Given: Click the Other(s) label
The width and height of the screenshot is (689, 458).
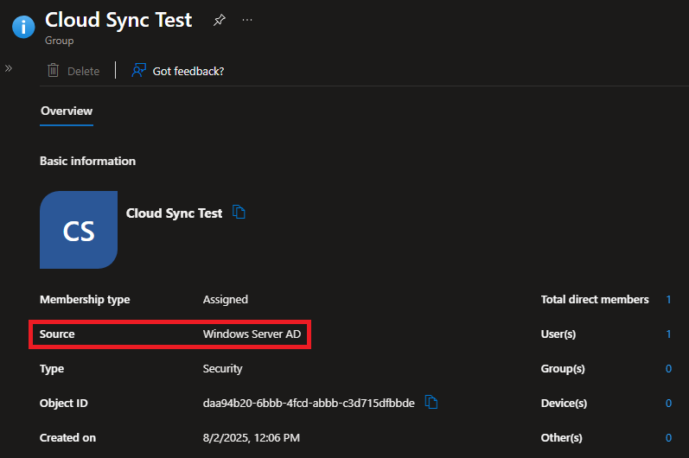Looking at the screenshot, I should pos(562,438).
